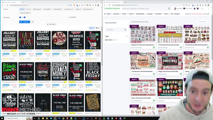Expand the More Filters section
This screenshot has width=213, height=120.
[x=51, y=24]
